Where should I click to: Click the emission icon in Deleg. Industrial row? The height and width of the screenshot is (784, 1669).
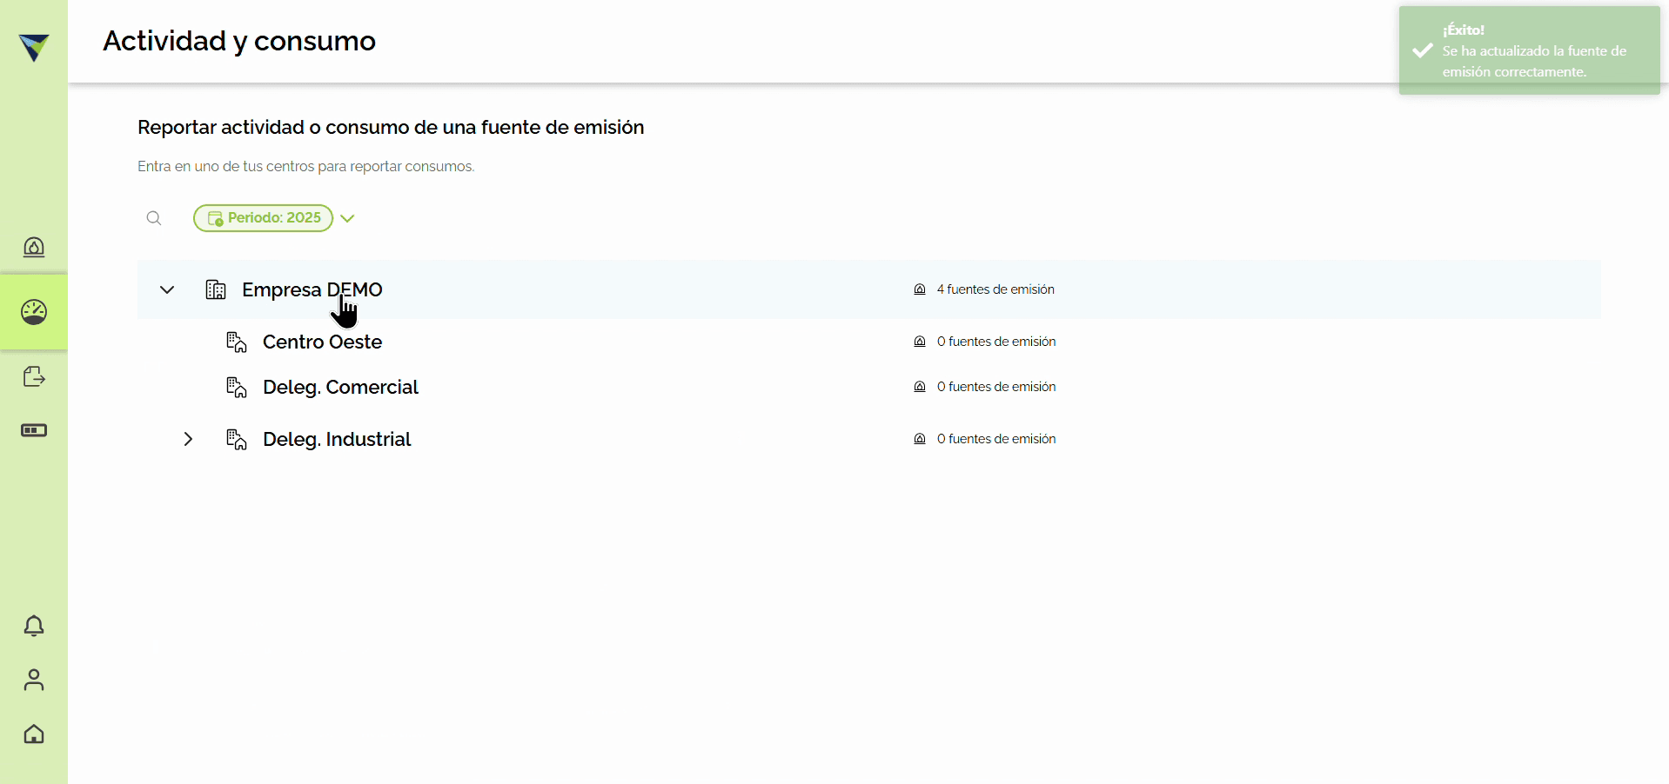(x=920, y=439)
